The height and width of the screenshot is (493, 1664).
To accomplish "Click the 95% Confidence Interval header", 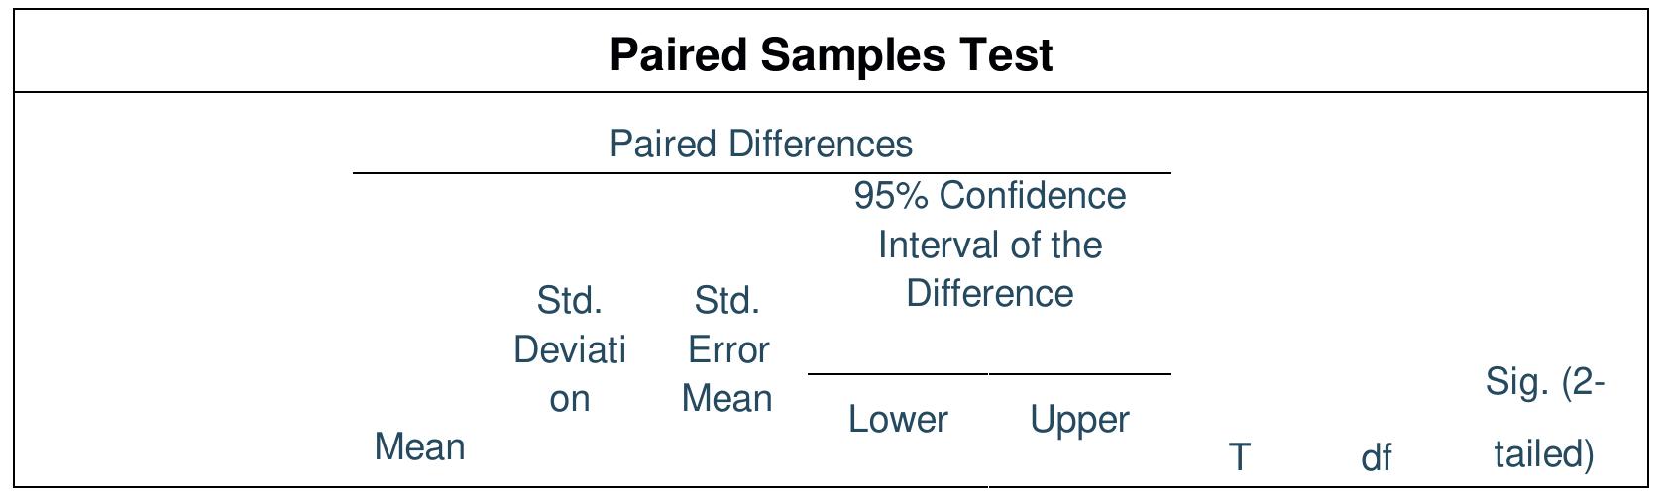I will (x=989, y=245).
